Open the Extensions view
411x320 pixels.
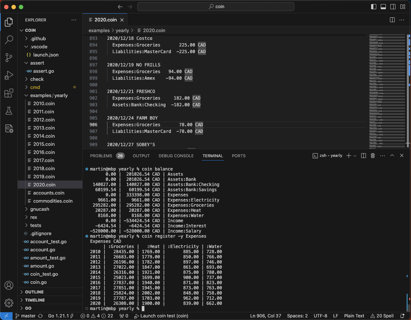coord(9,93)
